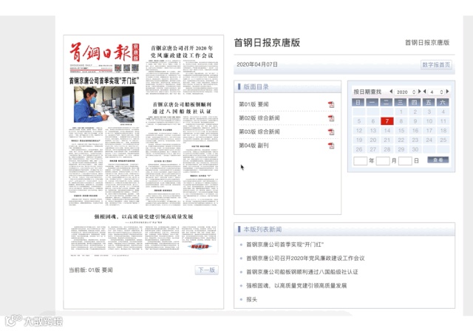Select date 3 in the calendar
473x331 pixels.
429,112
